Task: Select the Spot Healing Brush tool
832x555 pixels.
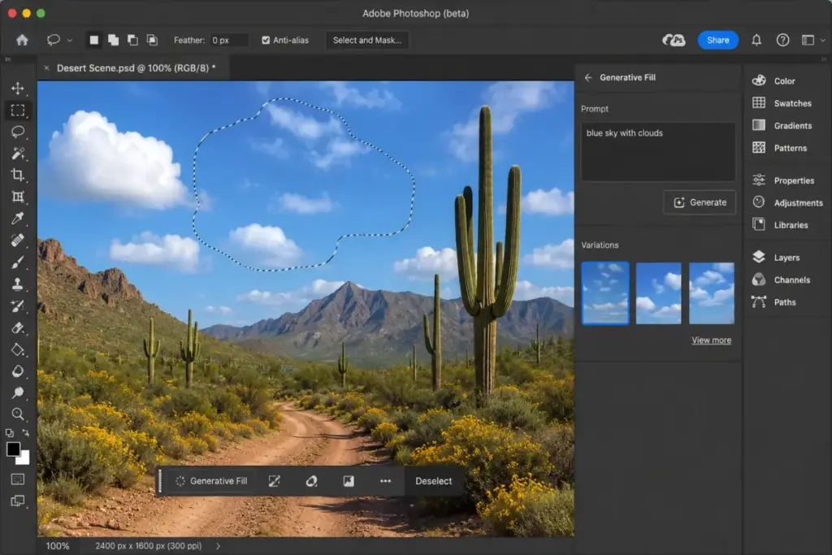Action: point(18,241)
